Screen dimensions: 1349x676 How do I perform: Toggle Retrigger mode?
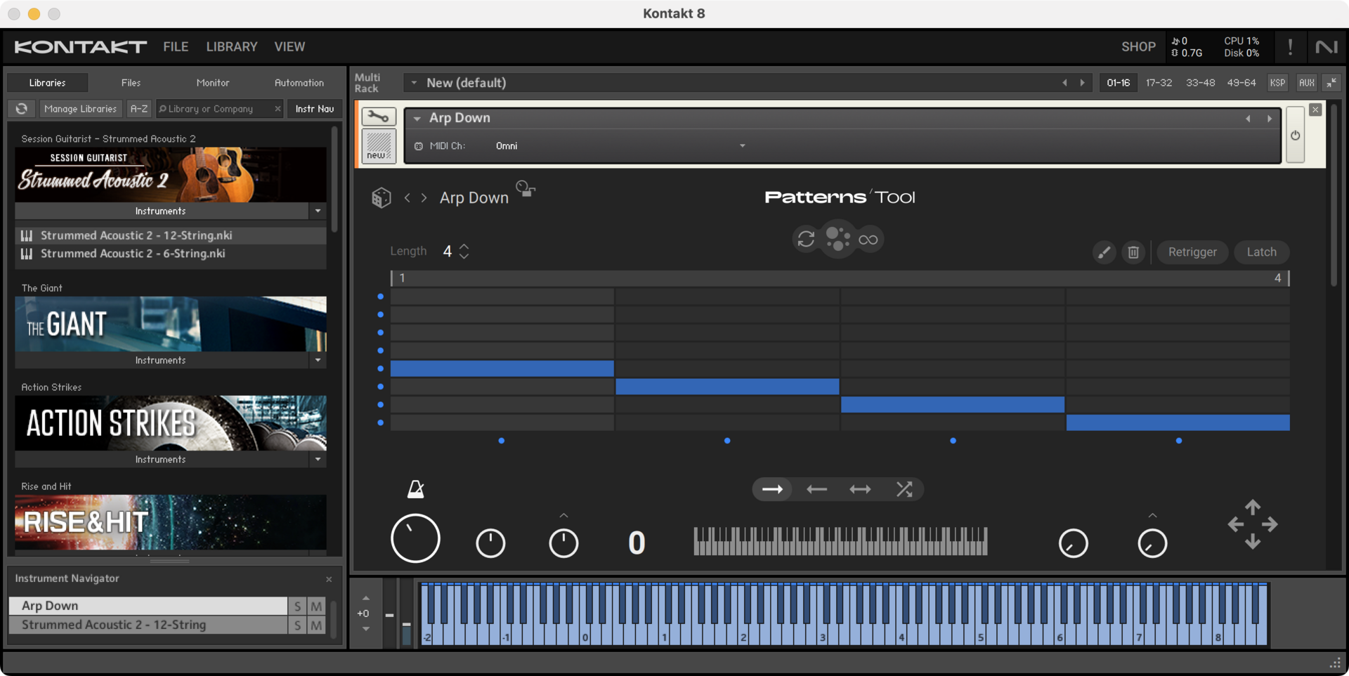coord(1192,252)
